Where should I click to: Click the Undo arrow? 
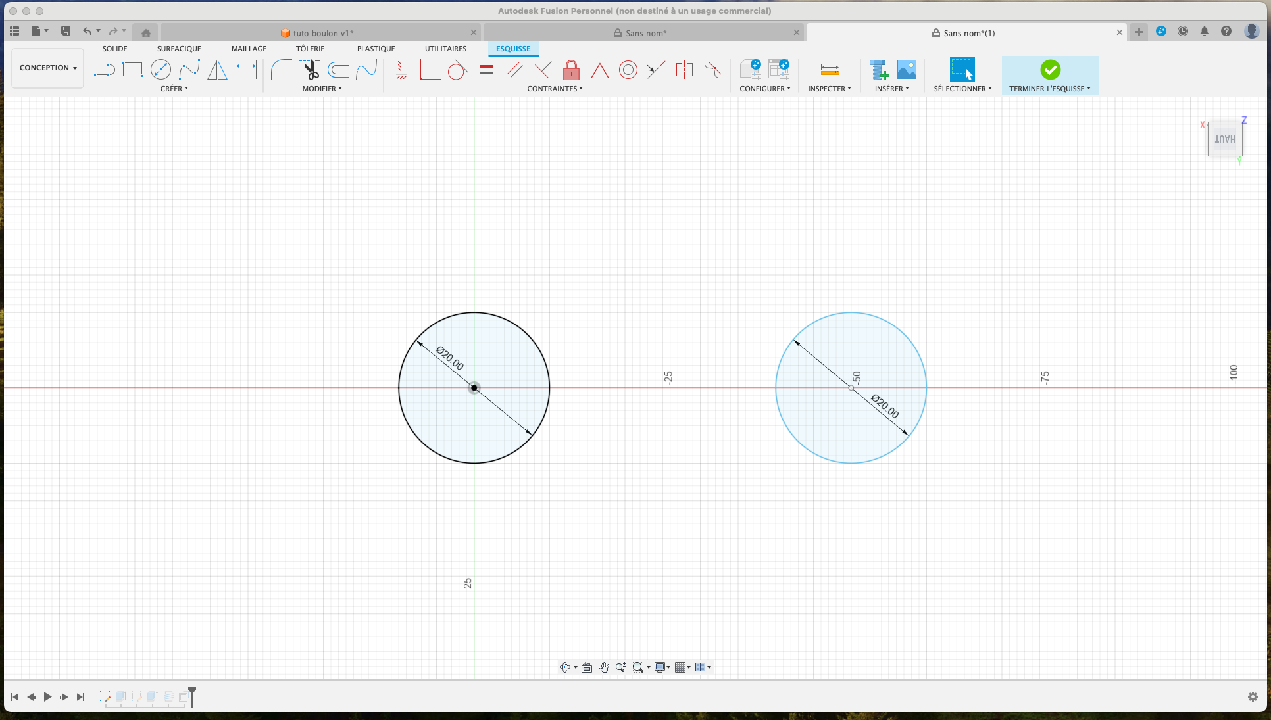pyautogui.click(x=87, y=31)
